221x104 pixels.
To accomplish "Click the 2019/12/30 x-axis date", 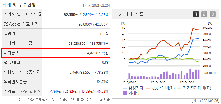I will point(158,82).
